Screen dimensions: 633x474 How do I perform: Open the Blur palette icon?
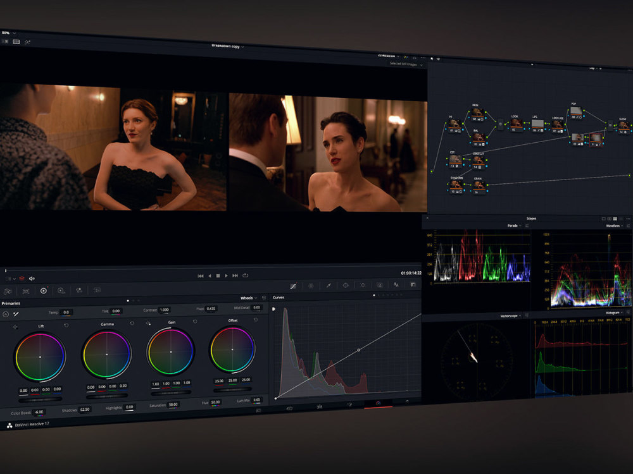tap(396, 284)
